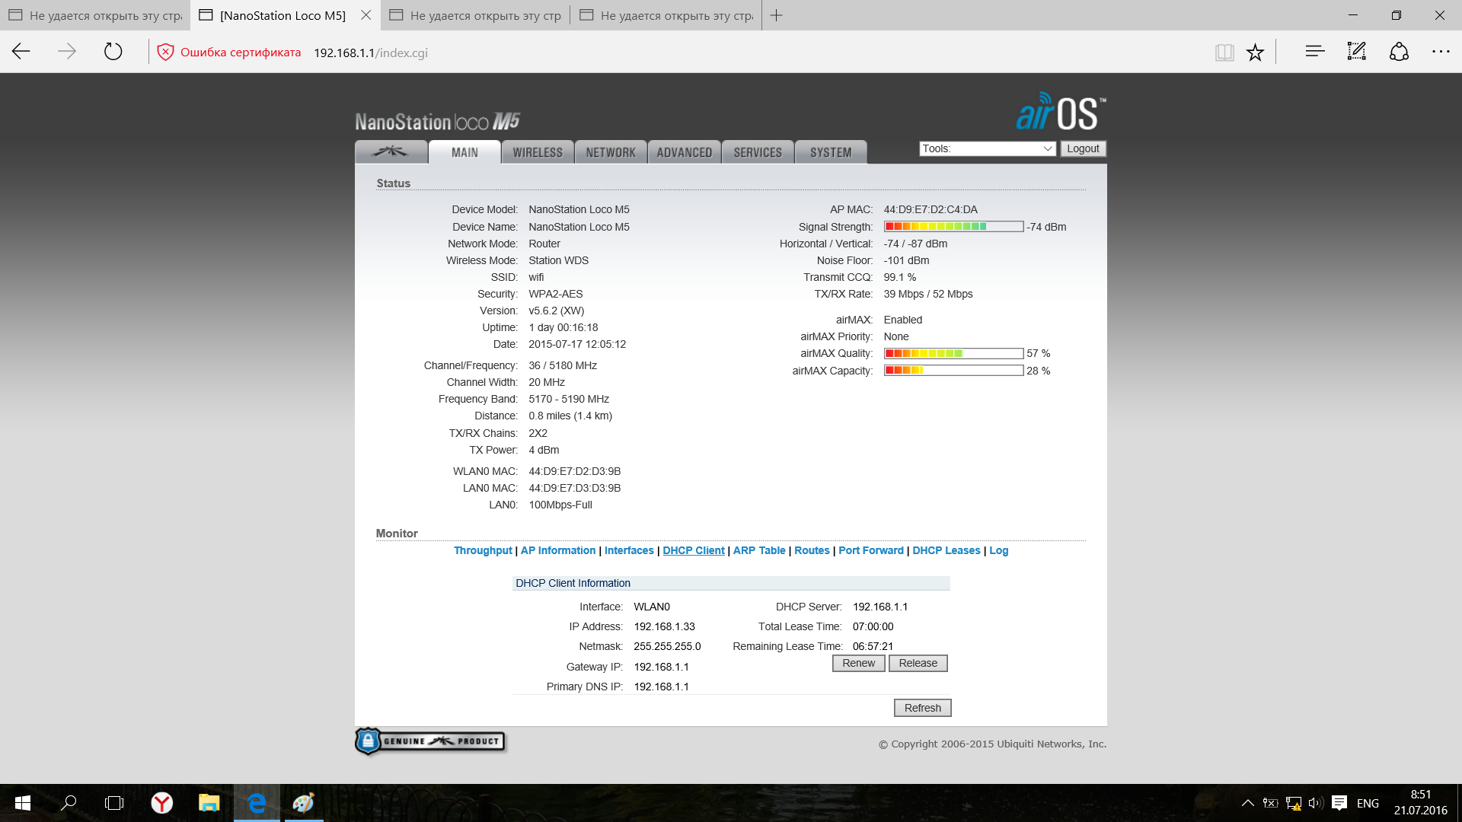Open a new browser tab

coord(776,15)
